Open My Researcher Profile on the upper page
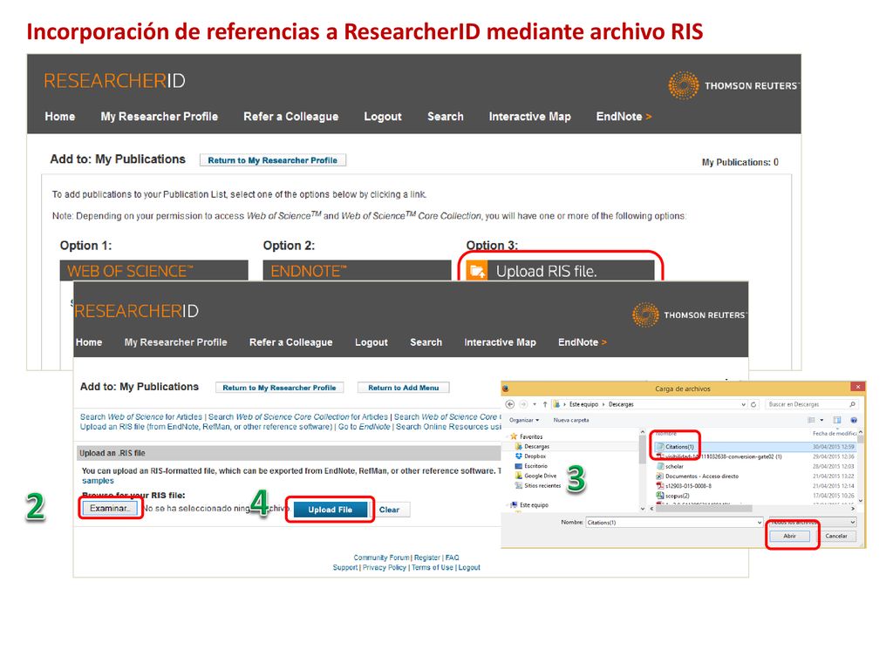The image size is (893, 669). tap(160, 116)
